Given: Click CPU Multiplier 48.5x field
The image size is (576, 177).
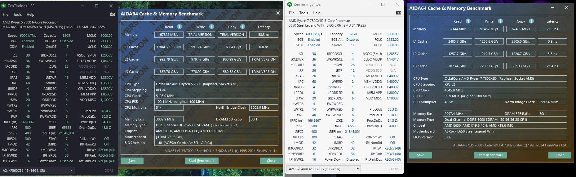Looking at the screenshot, I should [x=458, y=102].
